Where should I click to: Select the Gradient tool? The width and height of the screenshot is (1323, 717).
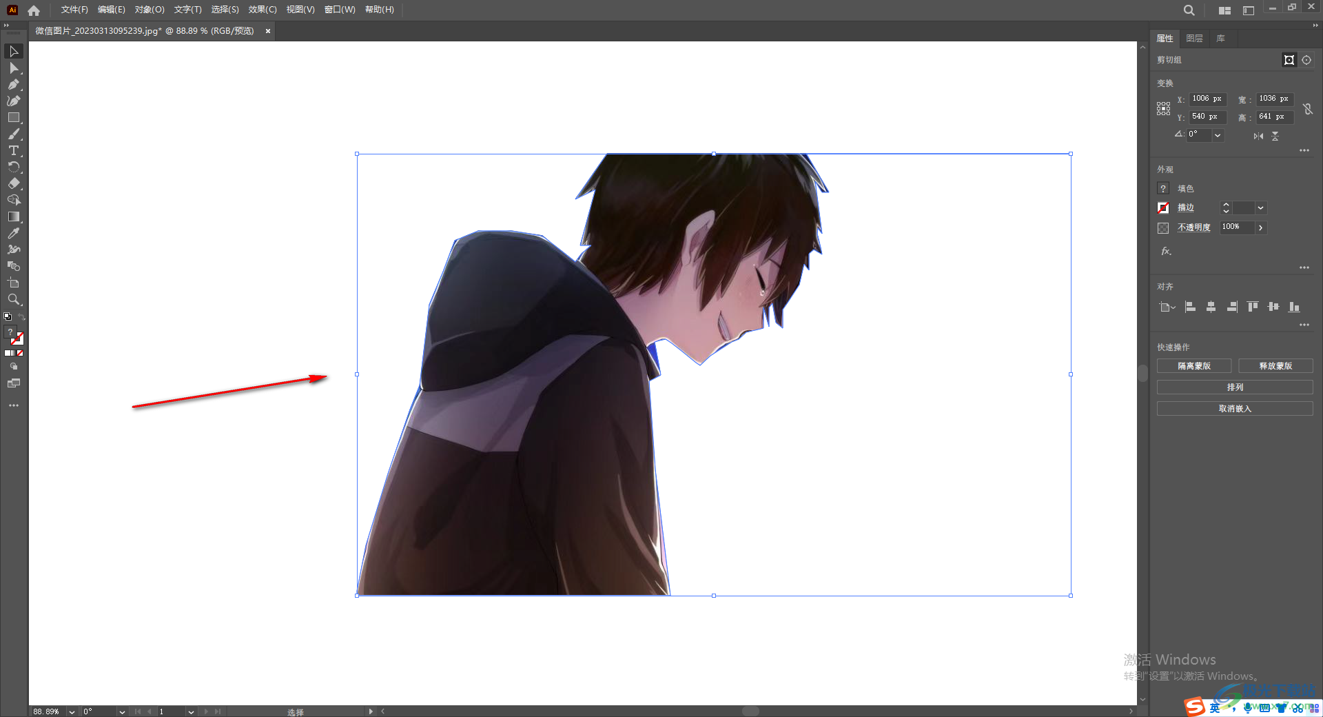13,217
